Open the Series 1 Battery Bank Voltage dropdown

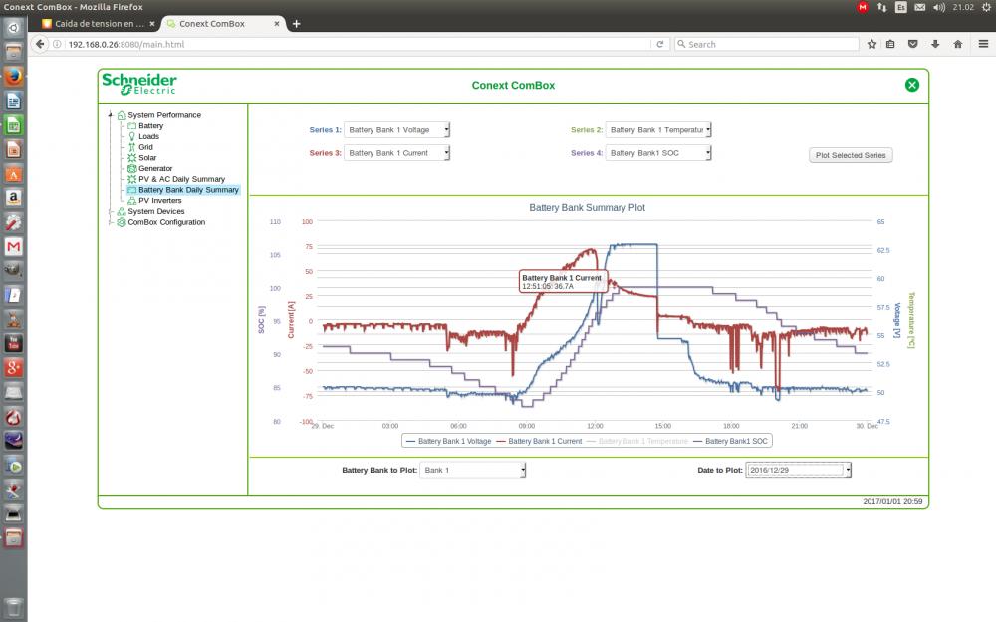click(396, 130)
